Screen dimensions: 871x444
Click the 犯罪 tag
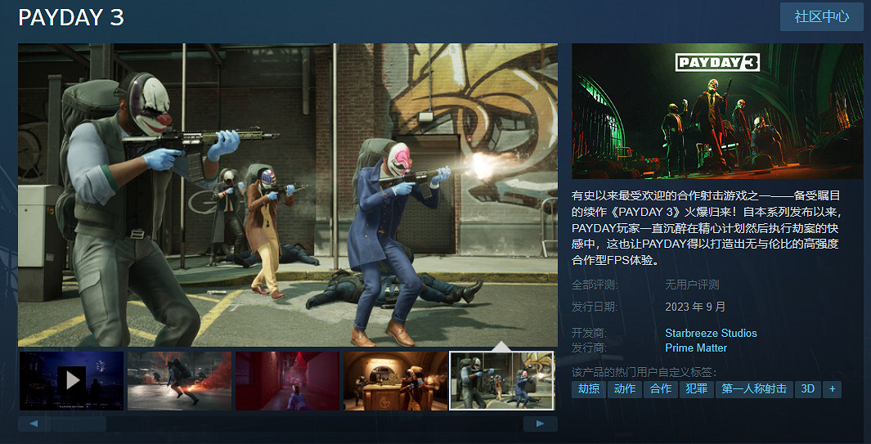click(x=697, y=389)
